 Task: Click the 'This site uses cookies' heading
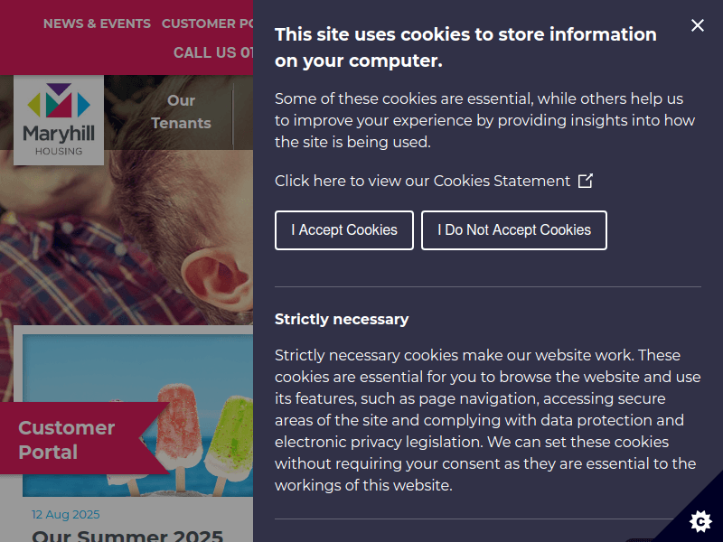coord(465,47)
